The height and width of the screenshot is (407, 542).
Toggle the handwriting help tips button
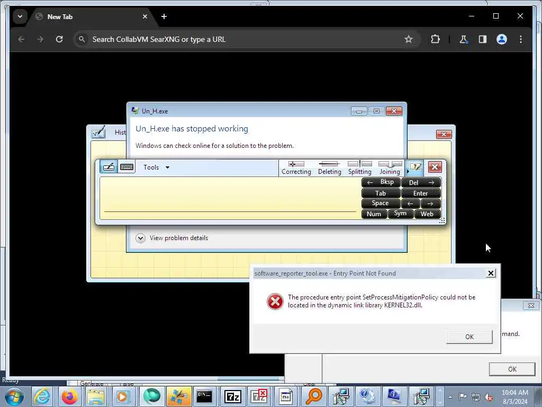[415, 167]
